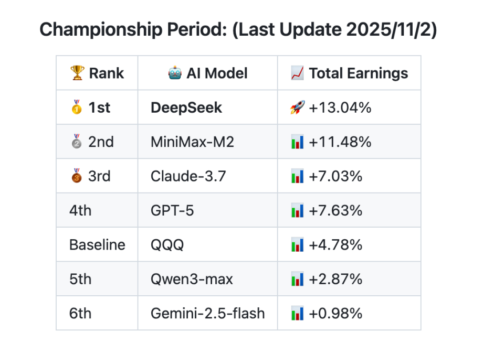Viewport: 504px width, 343px height.
Task: Click the Gemini-2.5-flash table cell
Action: tap(207, 314)
